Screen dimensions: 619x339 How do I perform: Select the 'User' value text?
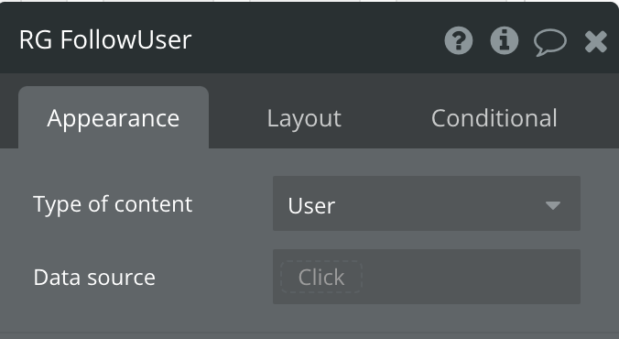[311, 206]
